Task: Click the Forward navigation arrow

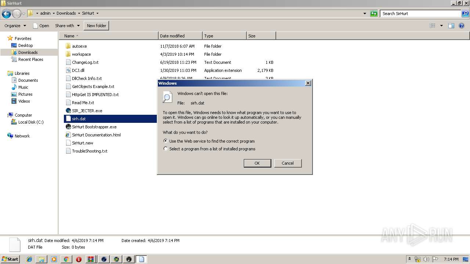Action: [17, 14]
